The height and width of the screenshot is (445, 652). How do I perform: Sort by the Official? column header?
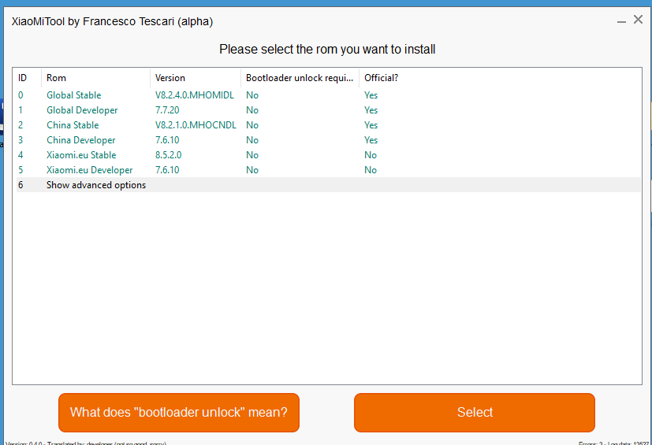(x=382, y=78)
